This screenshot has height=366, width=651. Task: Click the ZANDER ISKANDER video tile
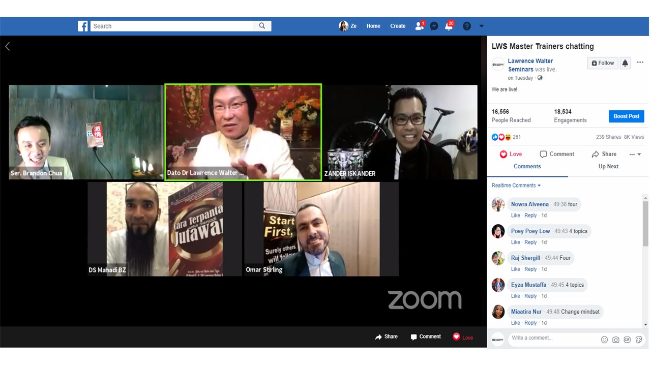tap(400, 132)
